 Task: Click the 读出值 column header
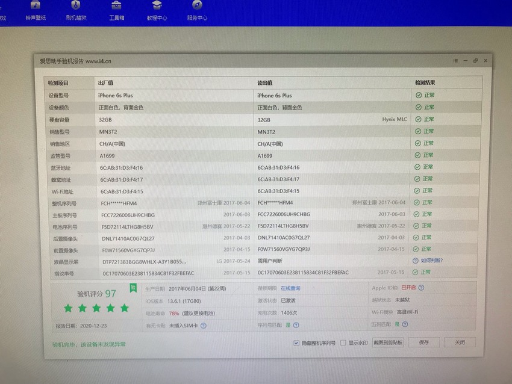(x=265, y=83)
